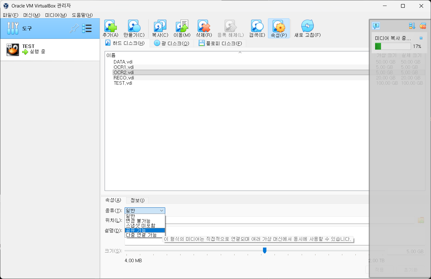431x279 pixels.
Task: Click the 실제 크기 column header
Action: 411,55
